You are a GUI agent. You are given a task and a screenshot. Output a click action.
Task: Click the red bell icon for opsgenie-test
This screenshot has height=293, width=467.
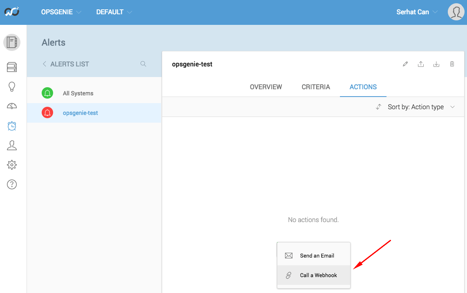[47, 112]
